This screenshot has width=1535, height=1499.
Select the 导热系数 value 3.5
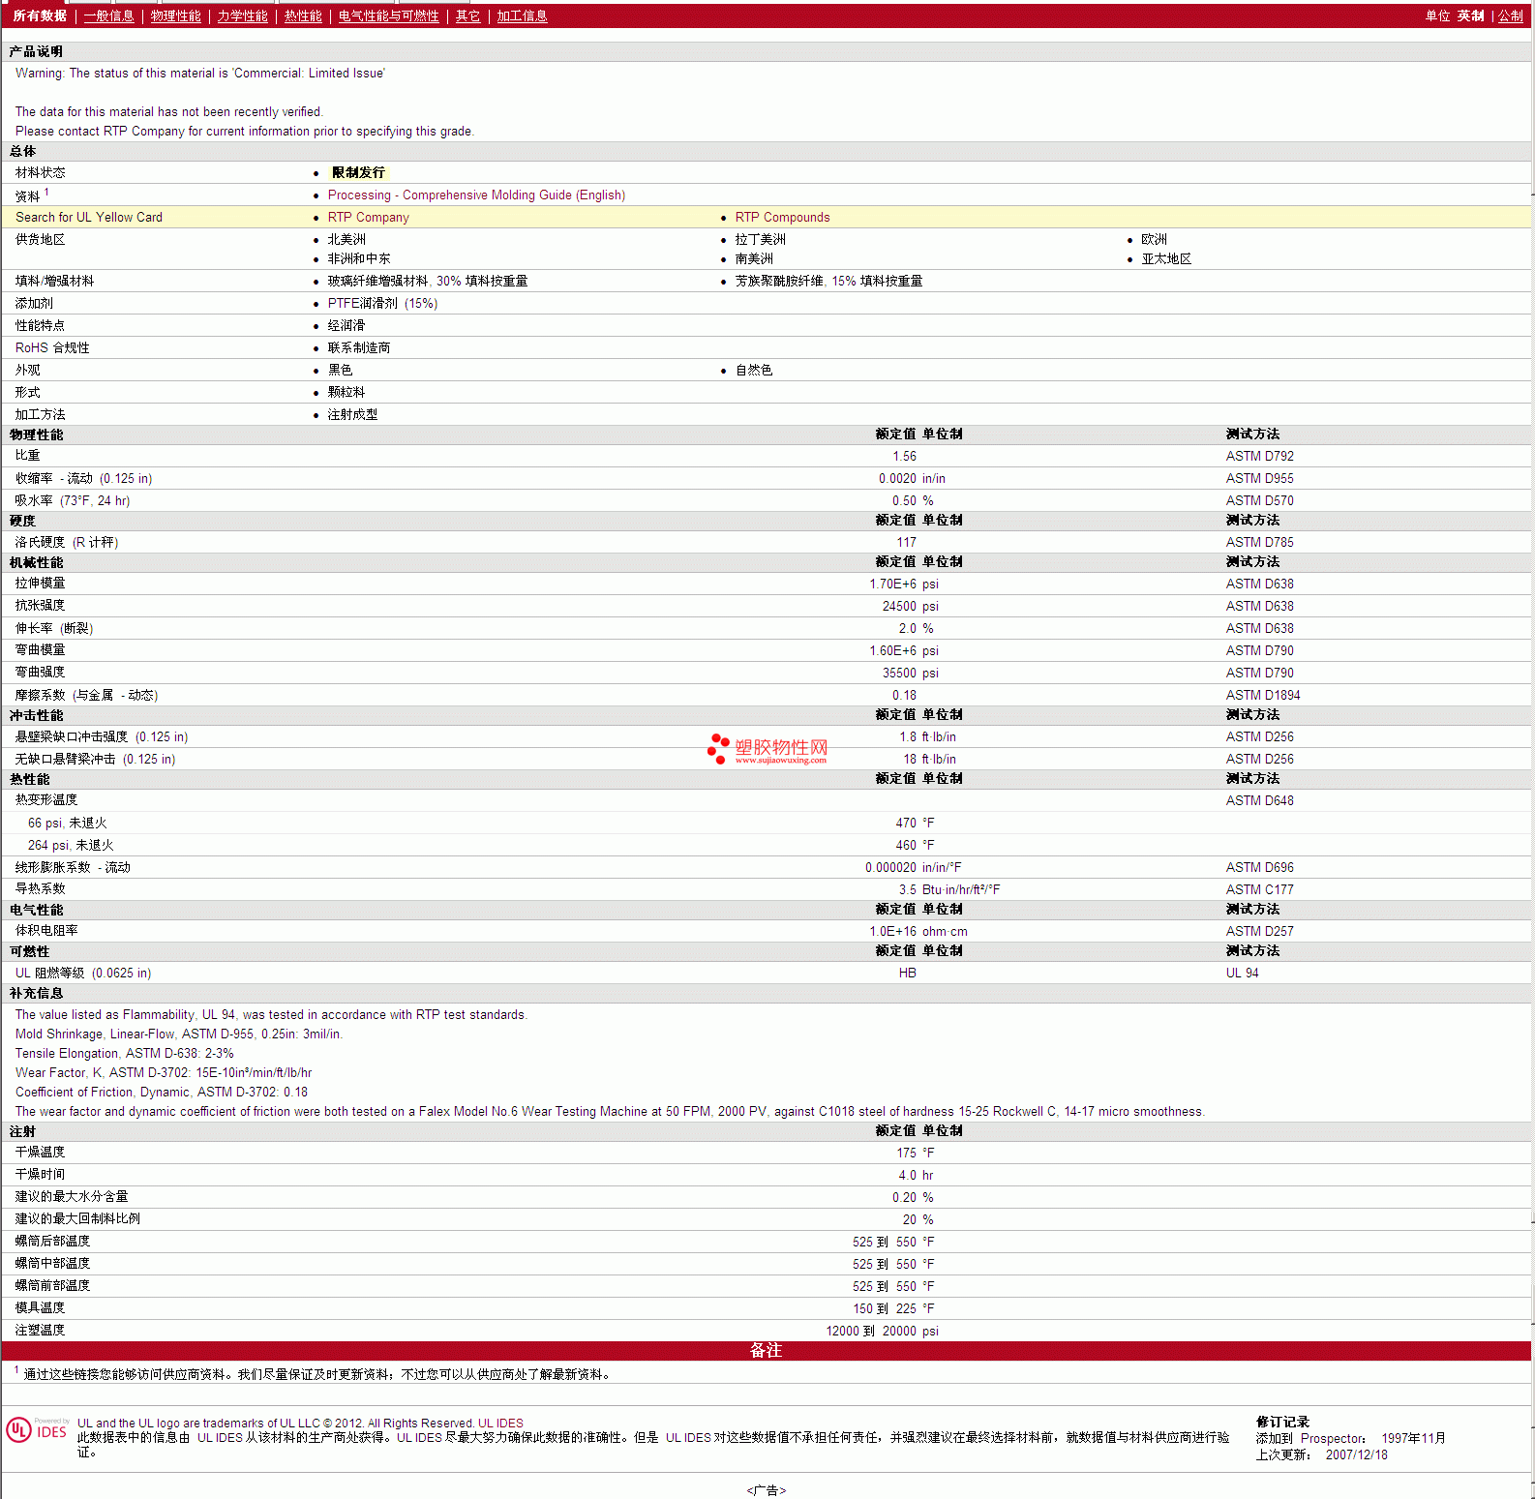coord(907,889)
